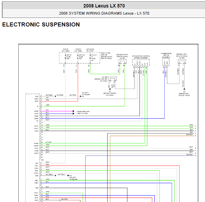Viewport: 205px width, 202px height.
Task: Click the 'COMBINATION SWITCH ASSEMBLY' label
Action: 166,55
